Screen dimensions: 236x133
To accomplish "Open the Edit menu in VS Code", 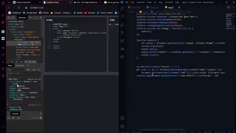I will (x=132, y=3).
